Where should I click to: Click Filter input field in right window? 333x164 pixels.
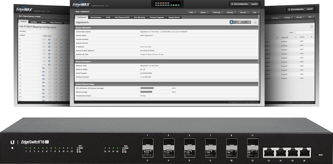tap(304, 32)
